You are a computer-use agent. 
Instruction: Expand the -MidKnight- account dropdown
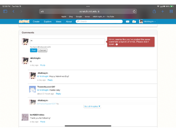click(x=147, y=22)
